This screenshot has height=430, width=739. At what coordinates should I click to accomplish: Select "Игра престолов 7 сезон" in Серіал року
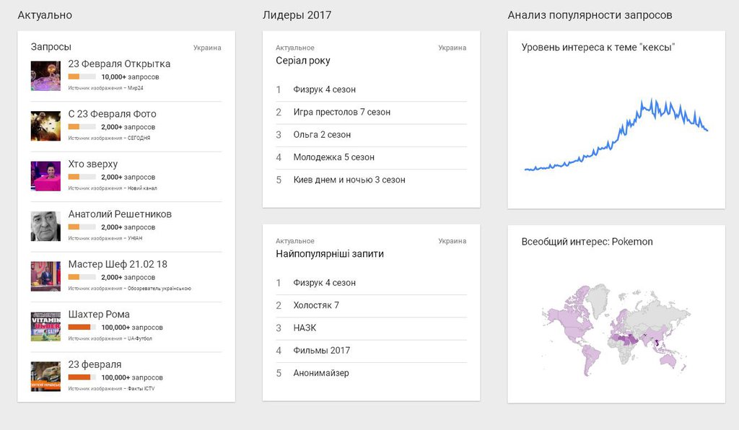click(x=341, y=112)
